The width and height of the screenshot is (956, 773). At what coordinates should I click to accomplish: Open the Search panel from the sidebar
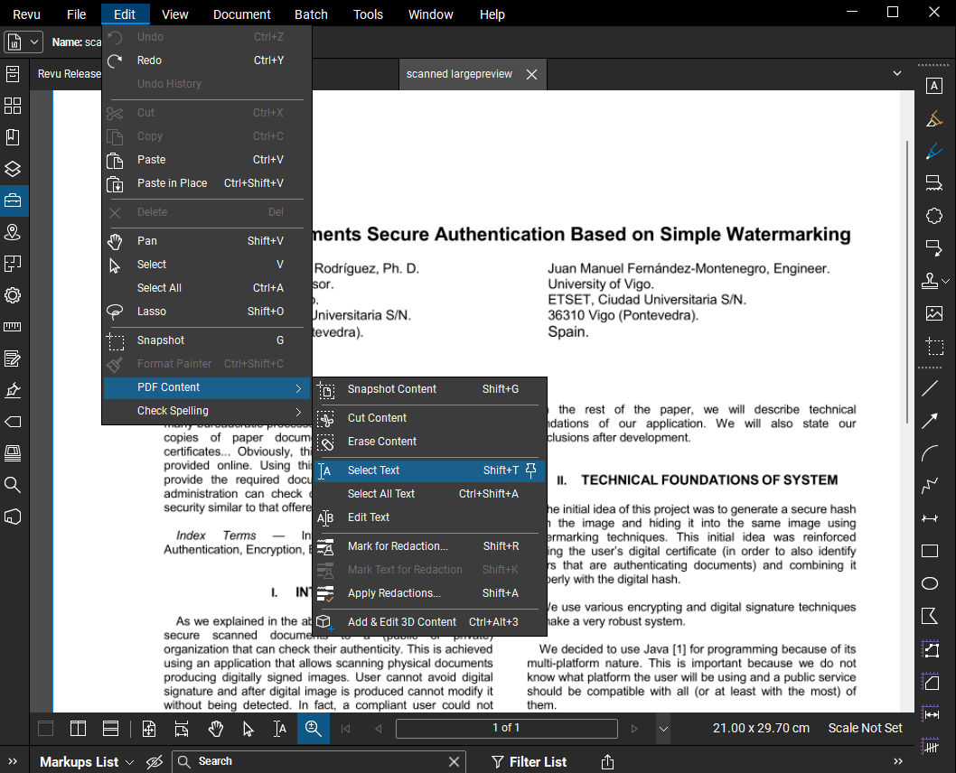click(x=12, y=485)
